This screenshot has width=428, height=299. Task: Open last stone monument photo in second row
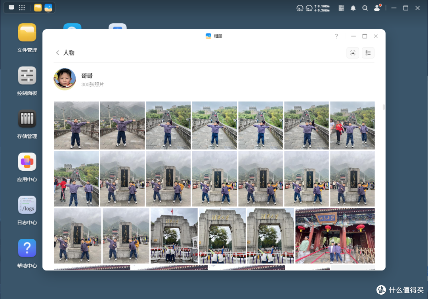(352, 179)
